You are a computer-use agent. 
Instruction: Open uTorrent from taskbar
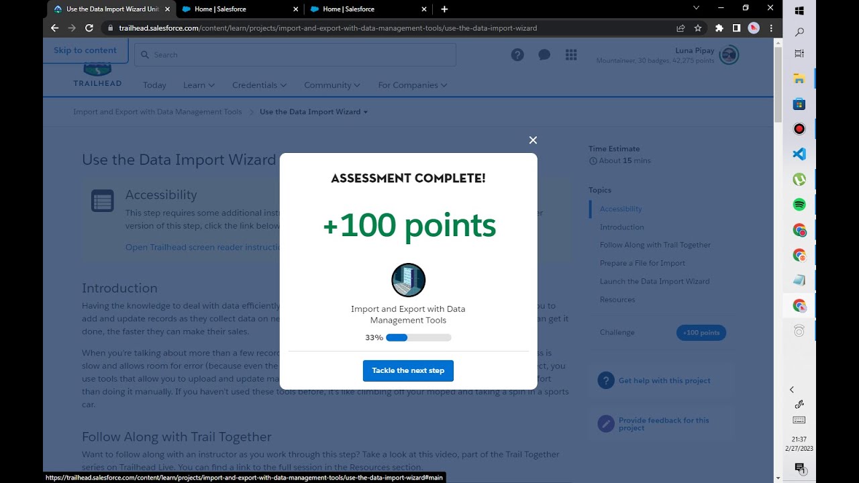click(799, 179)
